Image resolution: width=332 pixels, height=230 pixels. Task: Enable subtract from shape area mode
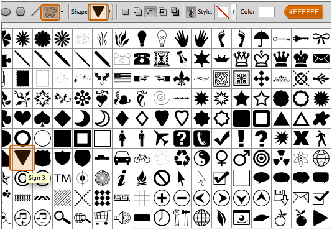[150, 12]
